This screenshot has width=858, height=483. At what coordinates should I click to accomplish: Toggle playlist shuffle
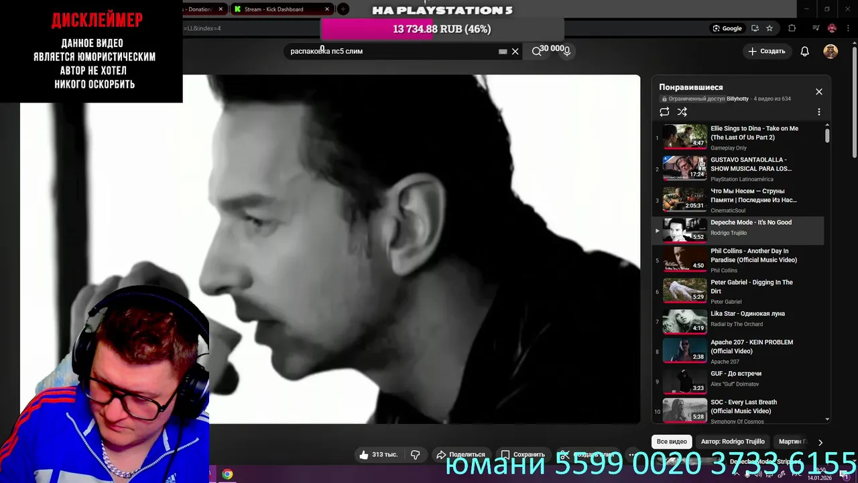click(x=682, y=112)
